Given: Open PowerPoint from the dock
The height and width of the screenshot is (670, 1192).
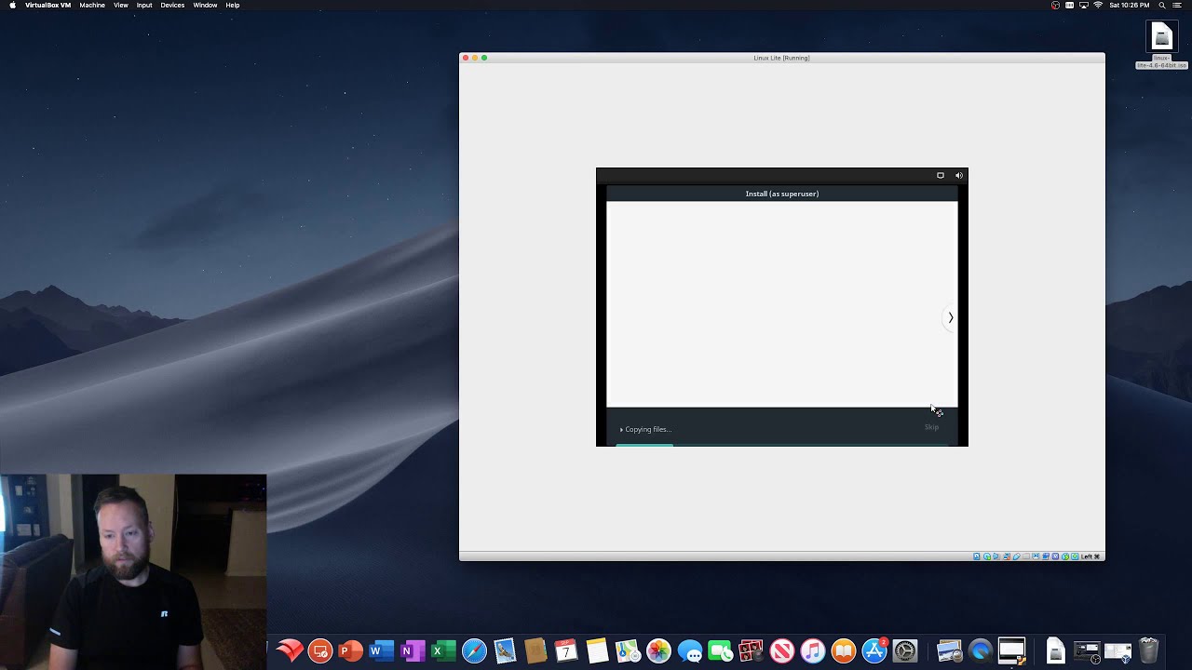Looking at the screenshot, I should point(350,651).
